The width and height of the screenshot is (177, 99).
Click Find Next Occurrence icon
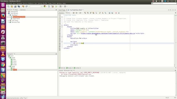[x=90, y=13]
